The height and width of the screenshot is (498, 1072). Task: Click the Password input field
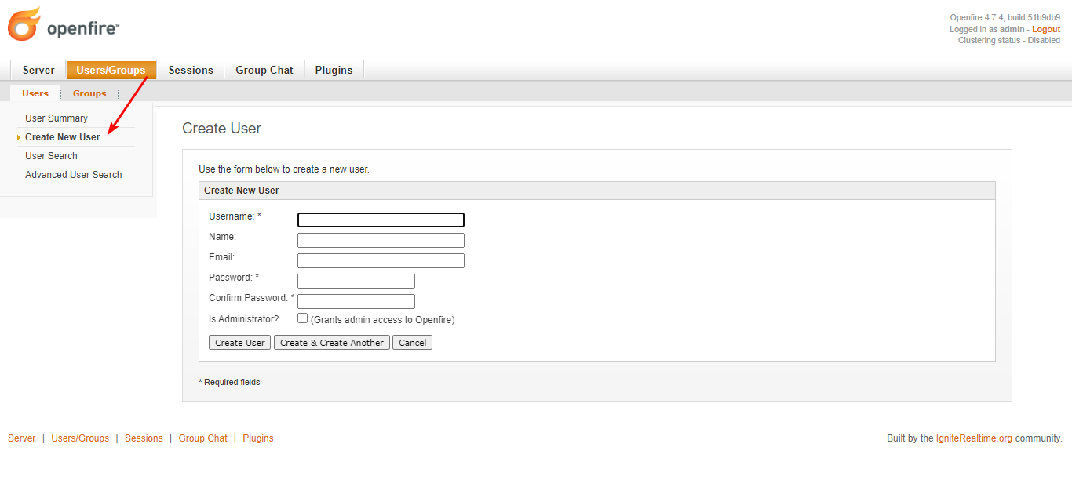click(356, 282)
